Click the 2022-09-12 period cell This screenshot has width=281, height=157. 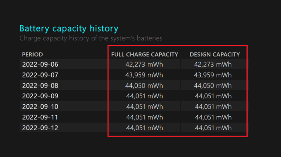[40, 128]
